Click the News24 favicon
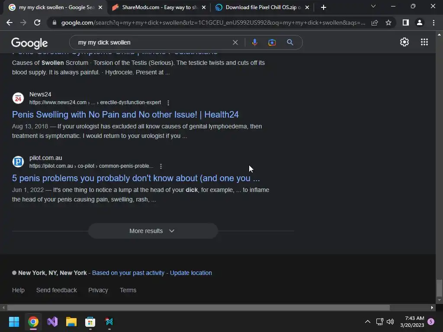Screen dimensions: 443x332 [18, 98]
